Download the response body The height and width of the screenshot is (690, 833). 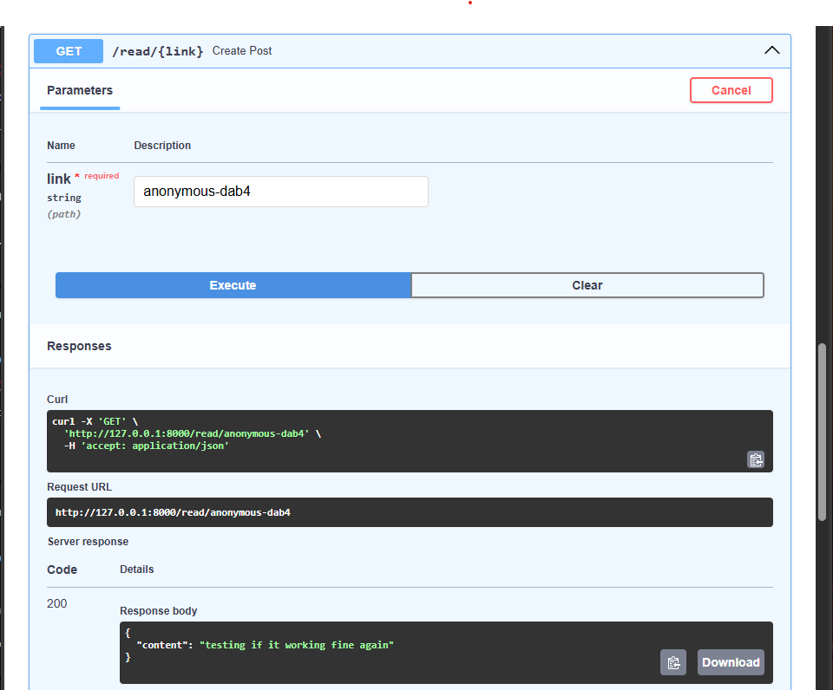731,662
